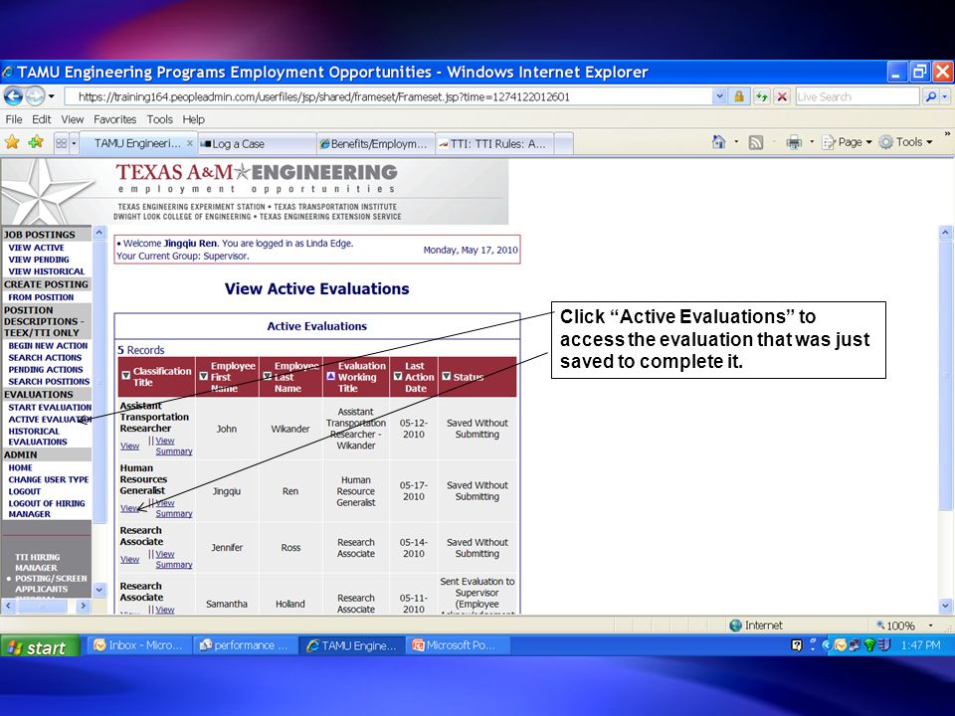Screen dimensions: 955x716
Task: Open View Historical job postings link
Action: [47, 271]
